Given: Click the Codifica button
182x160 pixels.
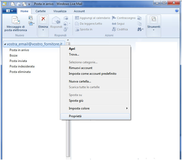Looking at the screenshot, I should point(120,29).
